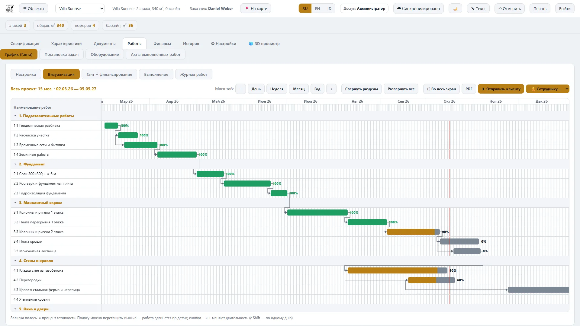Click the Синхронизировано cloud status
The height and width of the screenshot is (326, 580).
(418, 8)
